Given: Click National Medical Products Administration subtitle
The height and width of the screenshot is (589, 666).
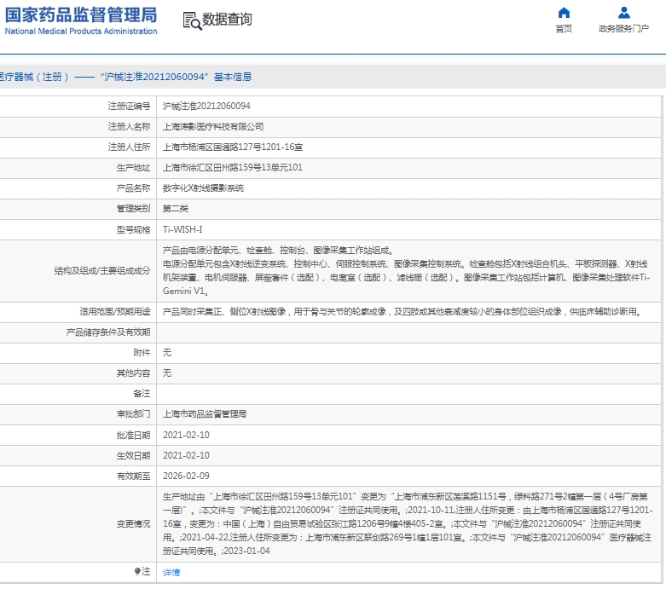Looking at the screenshot, I should point(81,32).
